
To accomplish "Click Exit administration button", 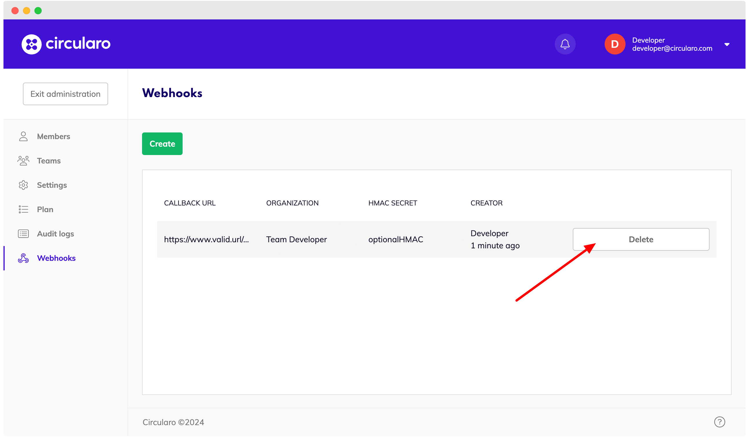I will coord(66,94).
